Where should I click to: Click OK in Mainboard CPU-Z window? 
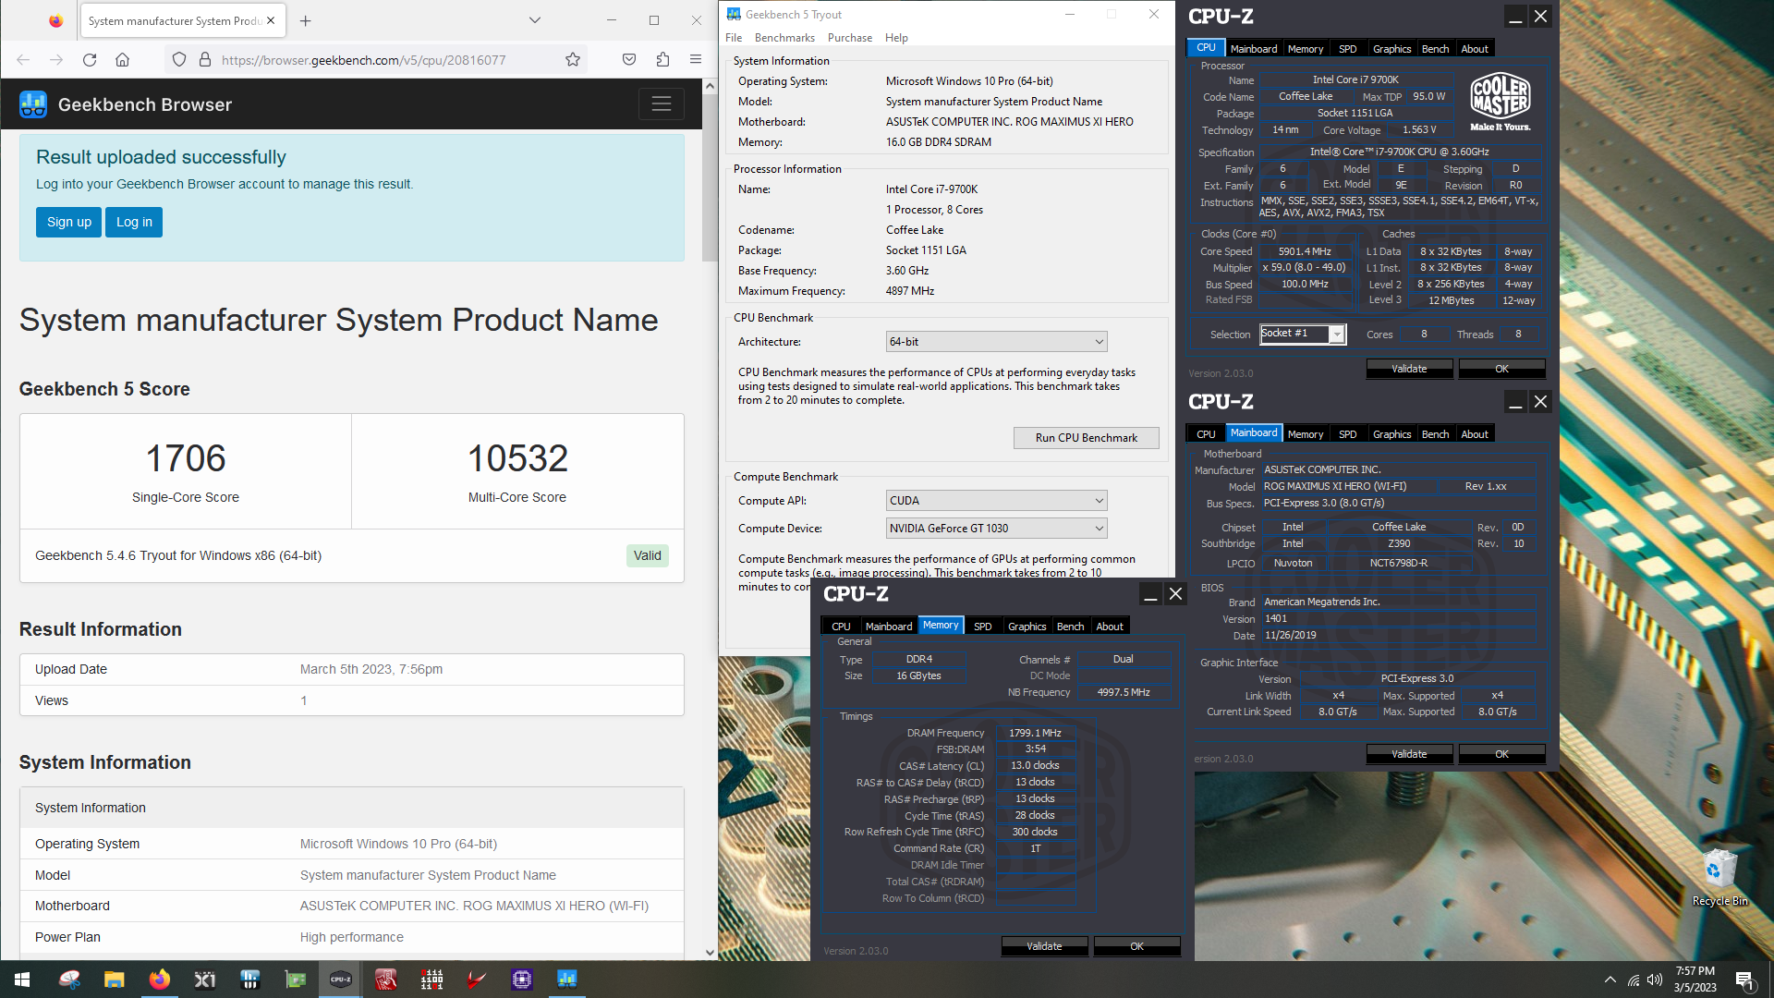[x=1501, y=754]
